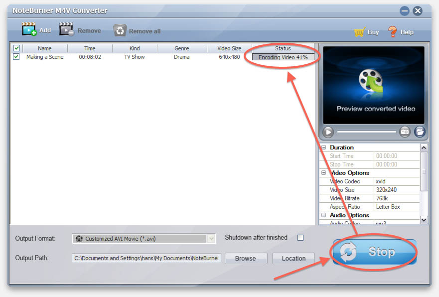Click the film reel preview icon

pos(371,81)
